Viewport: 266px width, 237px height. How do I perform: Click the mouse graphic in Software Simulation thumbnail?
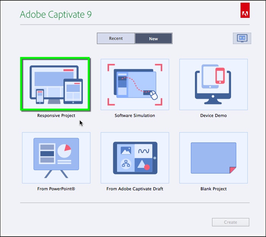154,95
